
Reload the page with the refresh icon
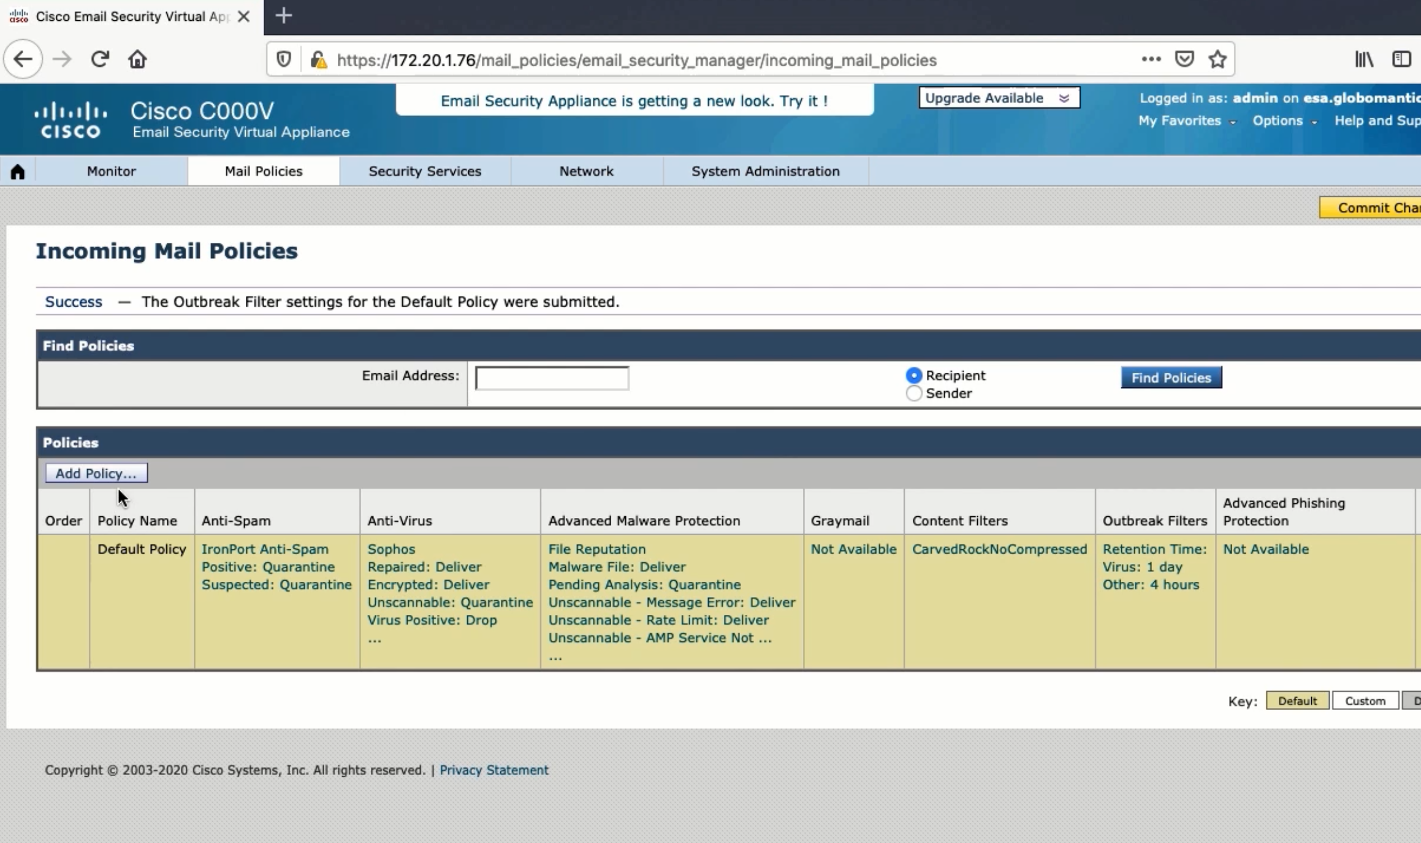pos(100,59)
